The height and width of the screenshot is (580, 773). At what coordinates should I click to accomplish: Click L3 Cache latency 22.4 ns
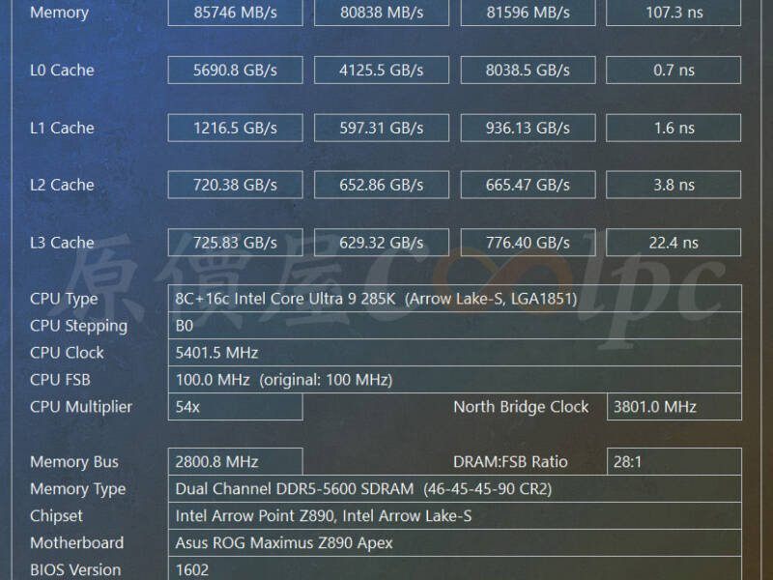point(673,243)
